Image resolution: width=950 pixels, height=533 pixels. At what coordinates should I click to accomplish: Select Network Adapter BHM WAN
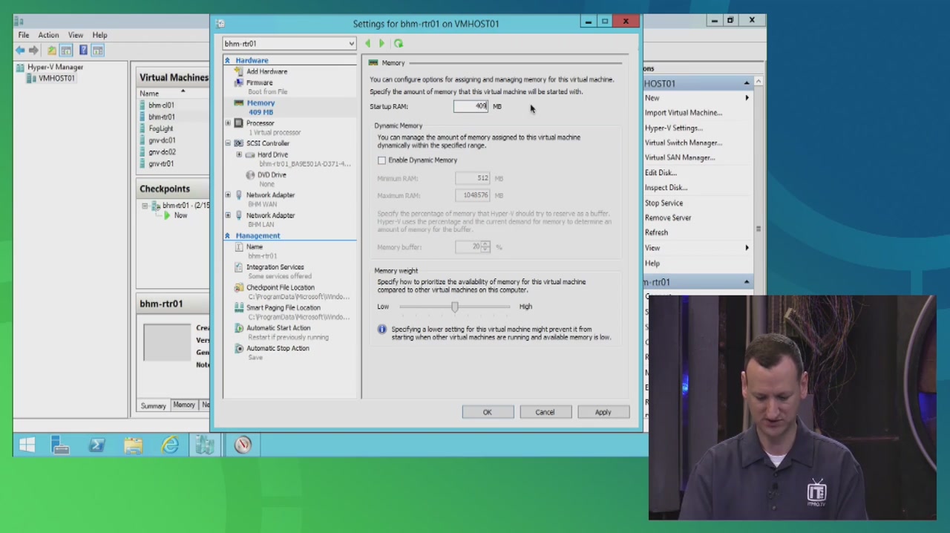pos(270,195)
